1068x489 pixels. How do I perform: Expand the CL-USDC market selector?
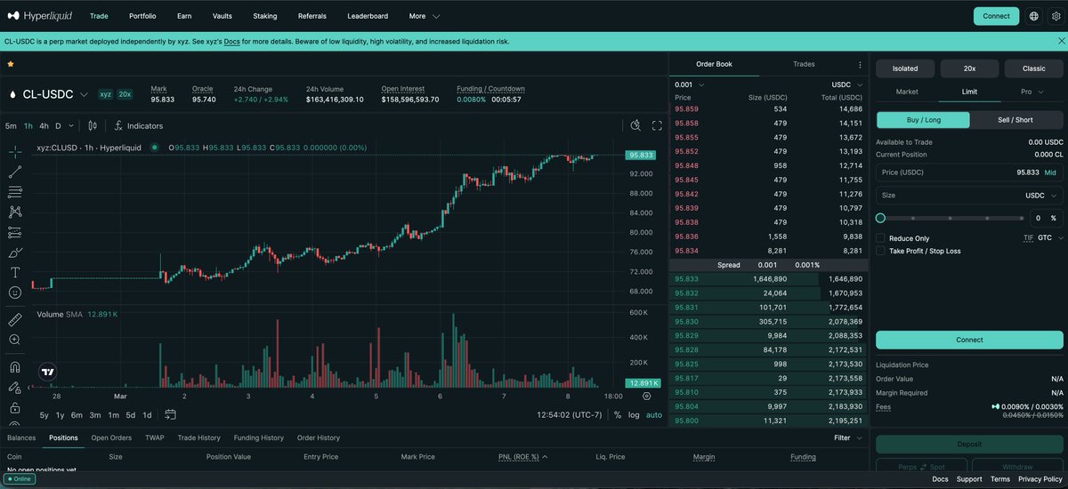click(x=84, y=94)
